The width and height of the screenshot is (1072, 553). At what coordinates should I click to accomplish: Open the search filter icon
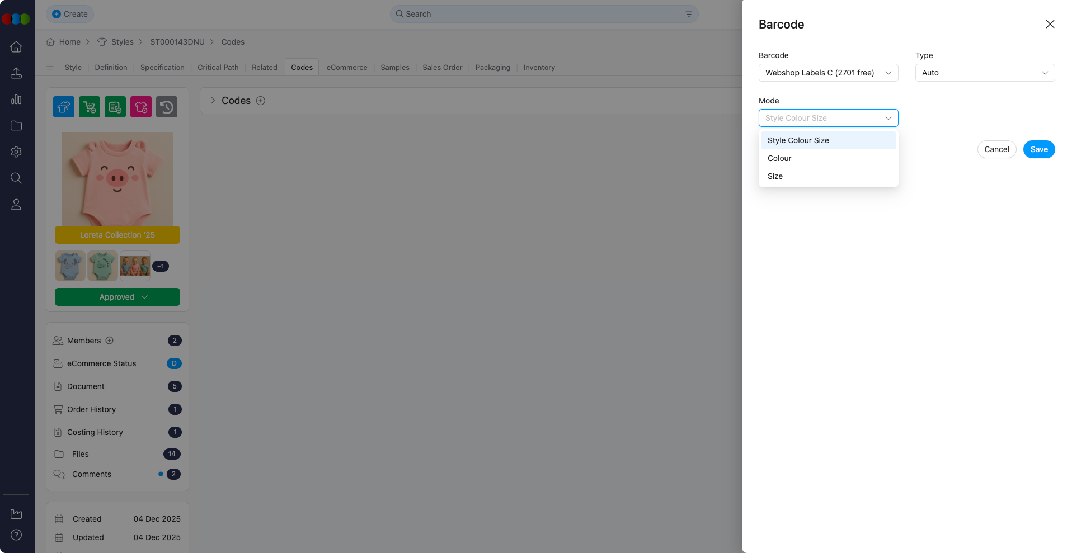pyautogui.click(x=689, y=14)
